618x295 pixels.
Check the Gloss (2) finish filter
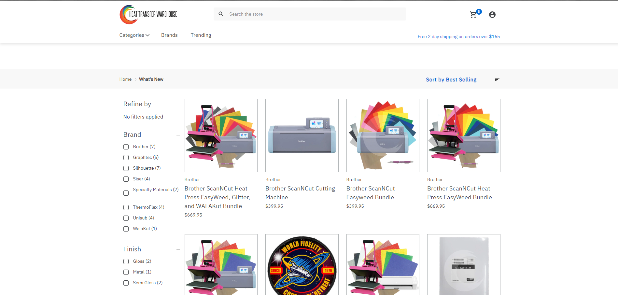[x=126, y=261]
